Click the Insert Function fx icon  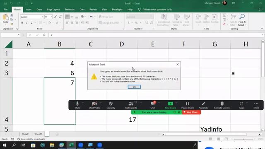pos(44,35)
